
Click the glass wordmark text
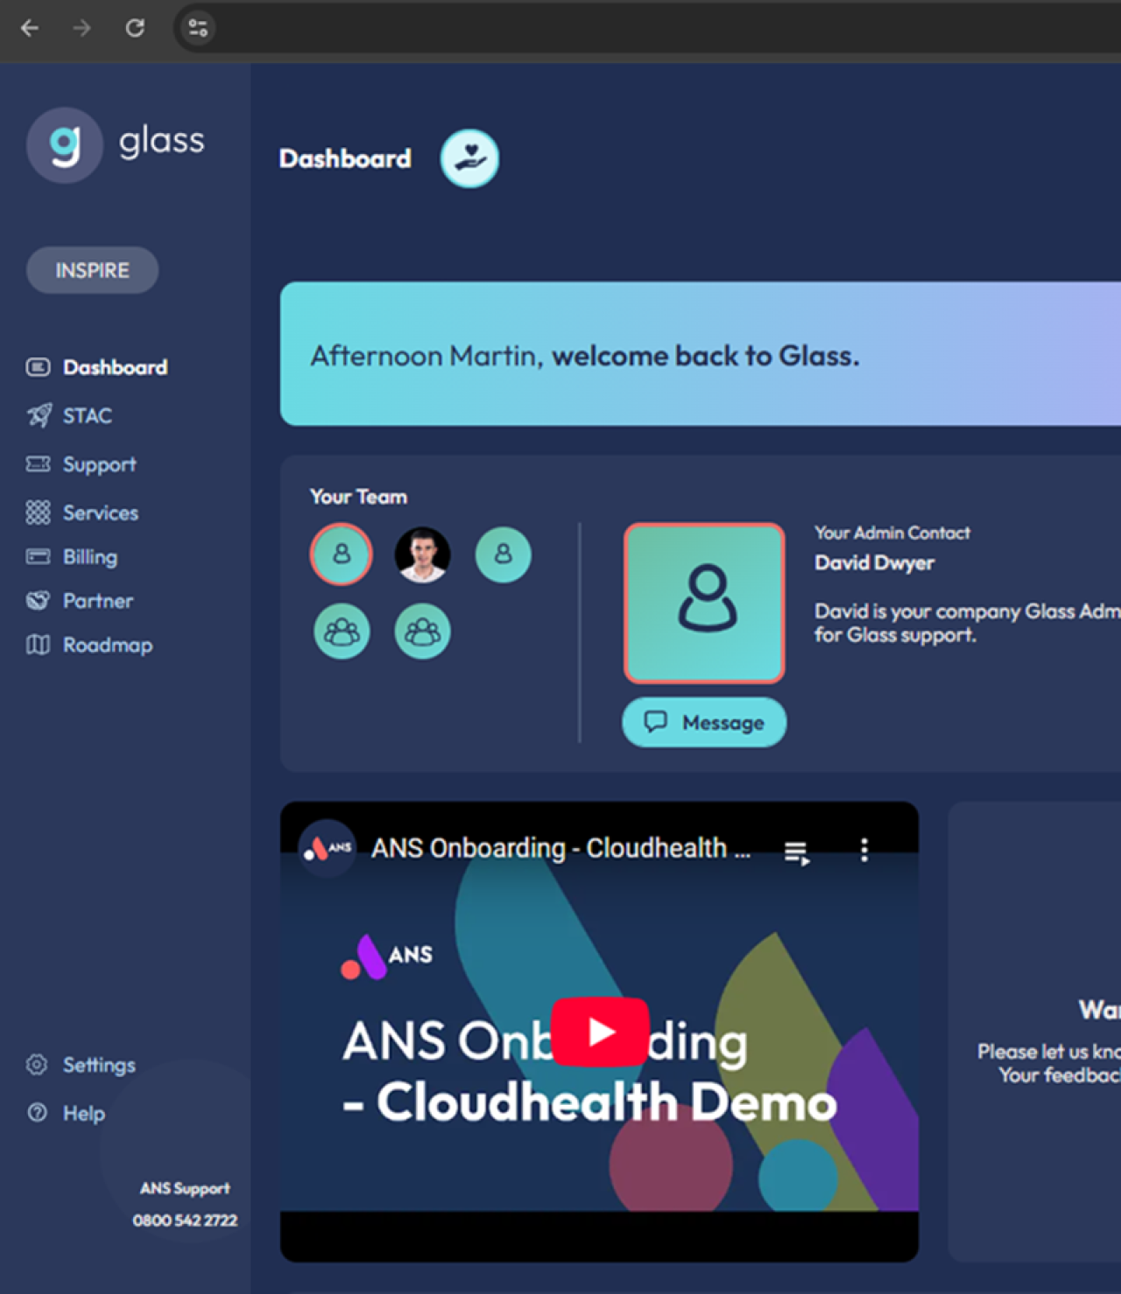coord(162,142)
